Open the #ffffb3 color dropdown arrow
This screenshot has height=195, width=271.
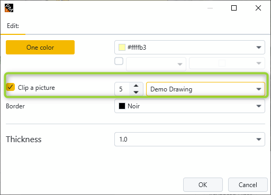pyautogui.click(x=259, y=48)
